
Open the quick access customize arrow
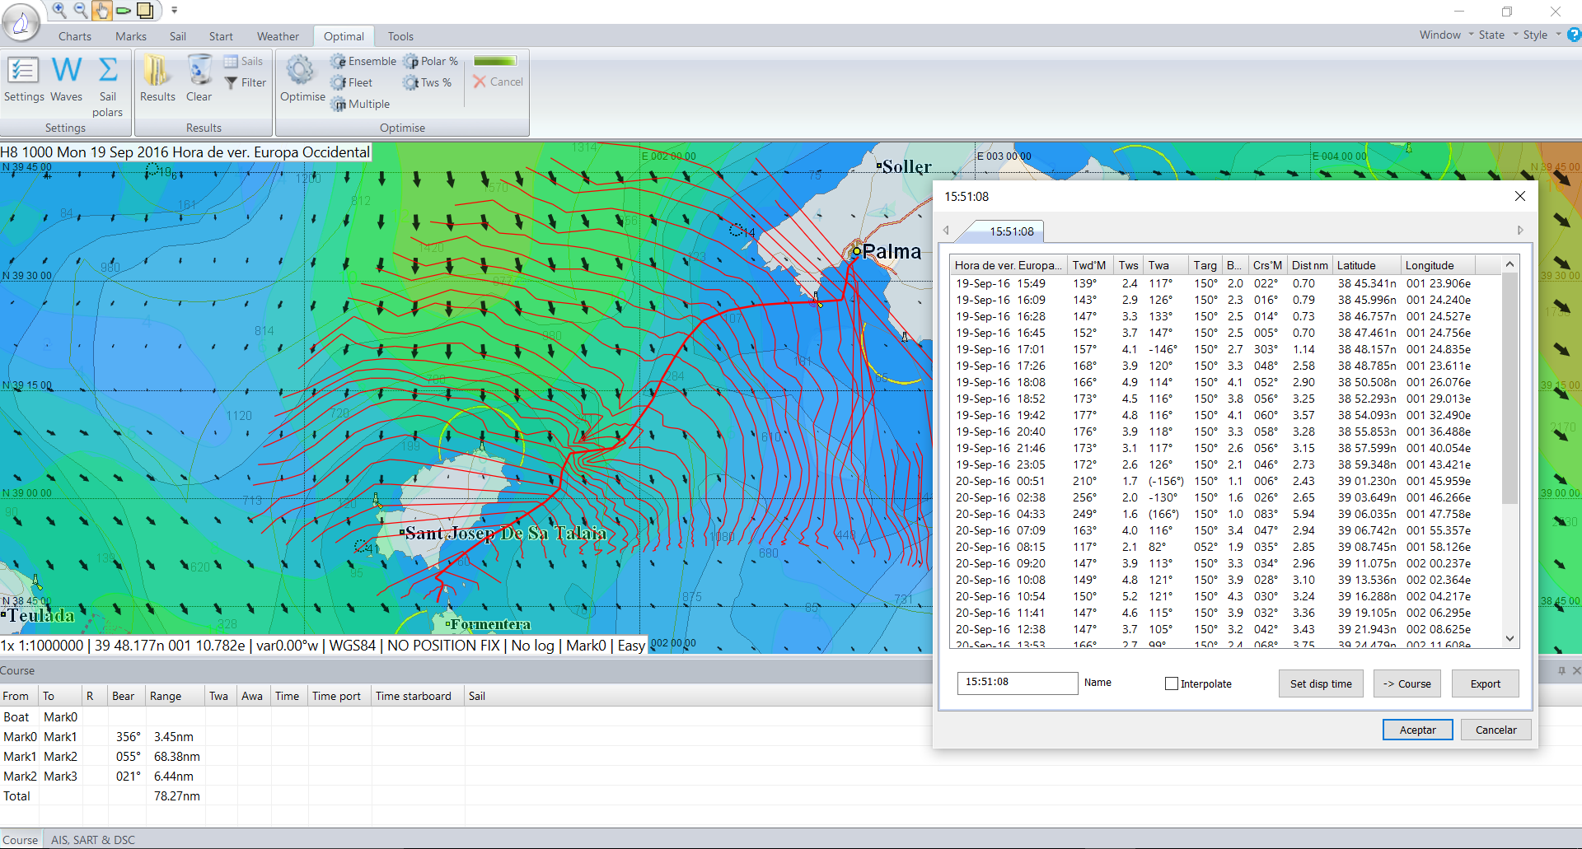tap(175, 11)
